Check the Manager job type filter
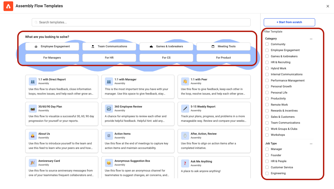The width and height of the screenshot is (334, 189). (267, 149)
